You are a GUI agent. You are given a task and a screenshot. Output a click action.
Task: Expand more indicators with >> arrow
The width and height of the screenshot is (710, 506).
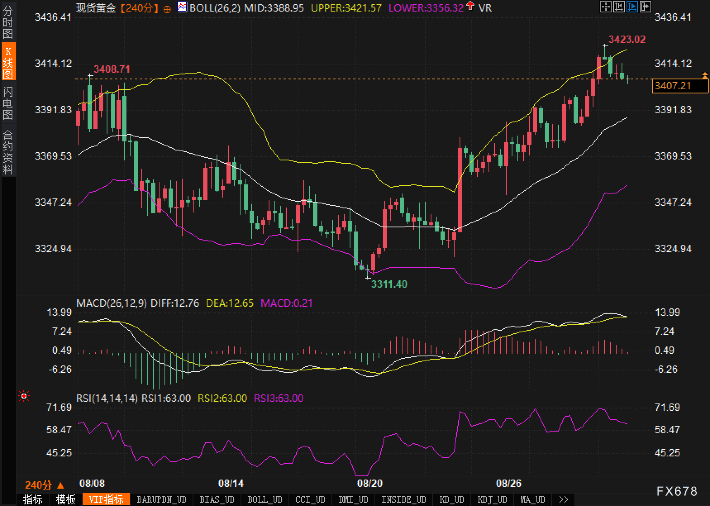click(x=563, y=499)
